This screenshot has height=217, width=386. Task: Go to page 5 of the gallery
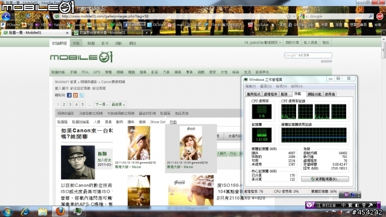coord(83,104)
